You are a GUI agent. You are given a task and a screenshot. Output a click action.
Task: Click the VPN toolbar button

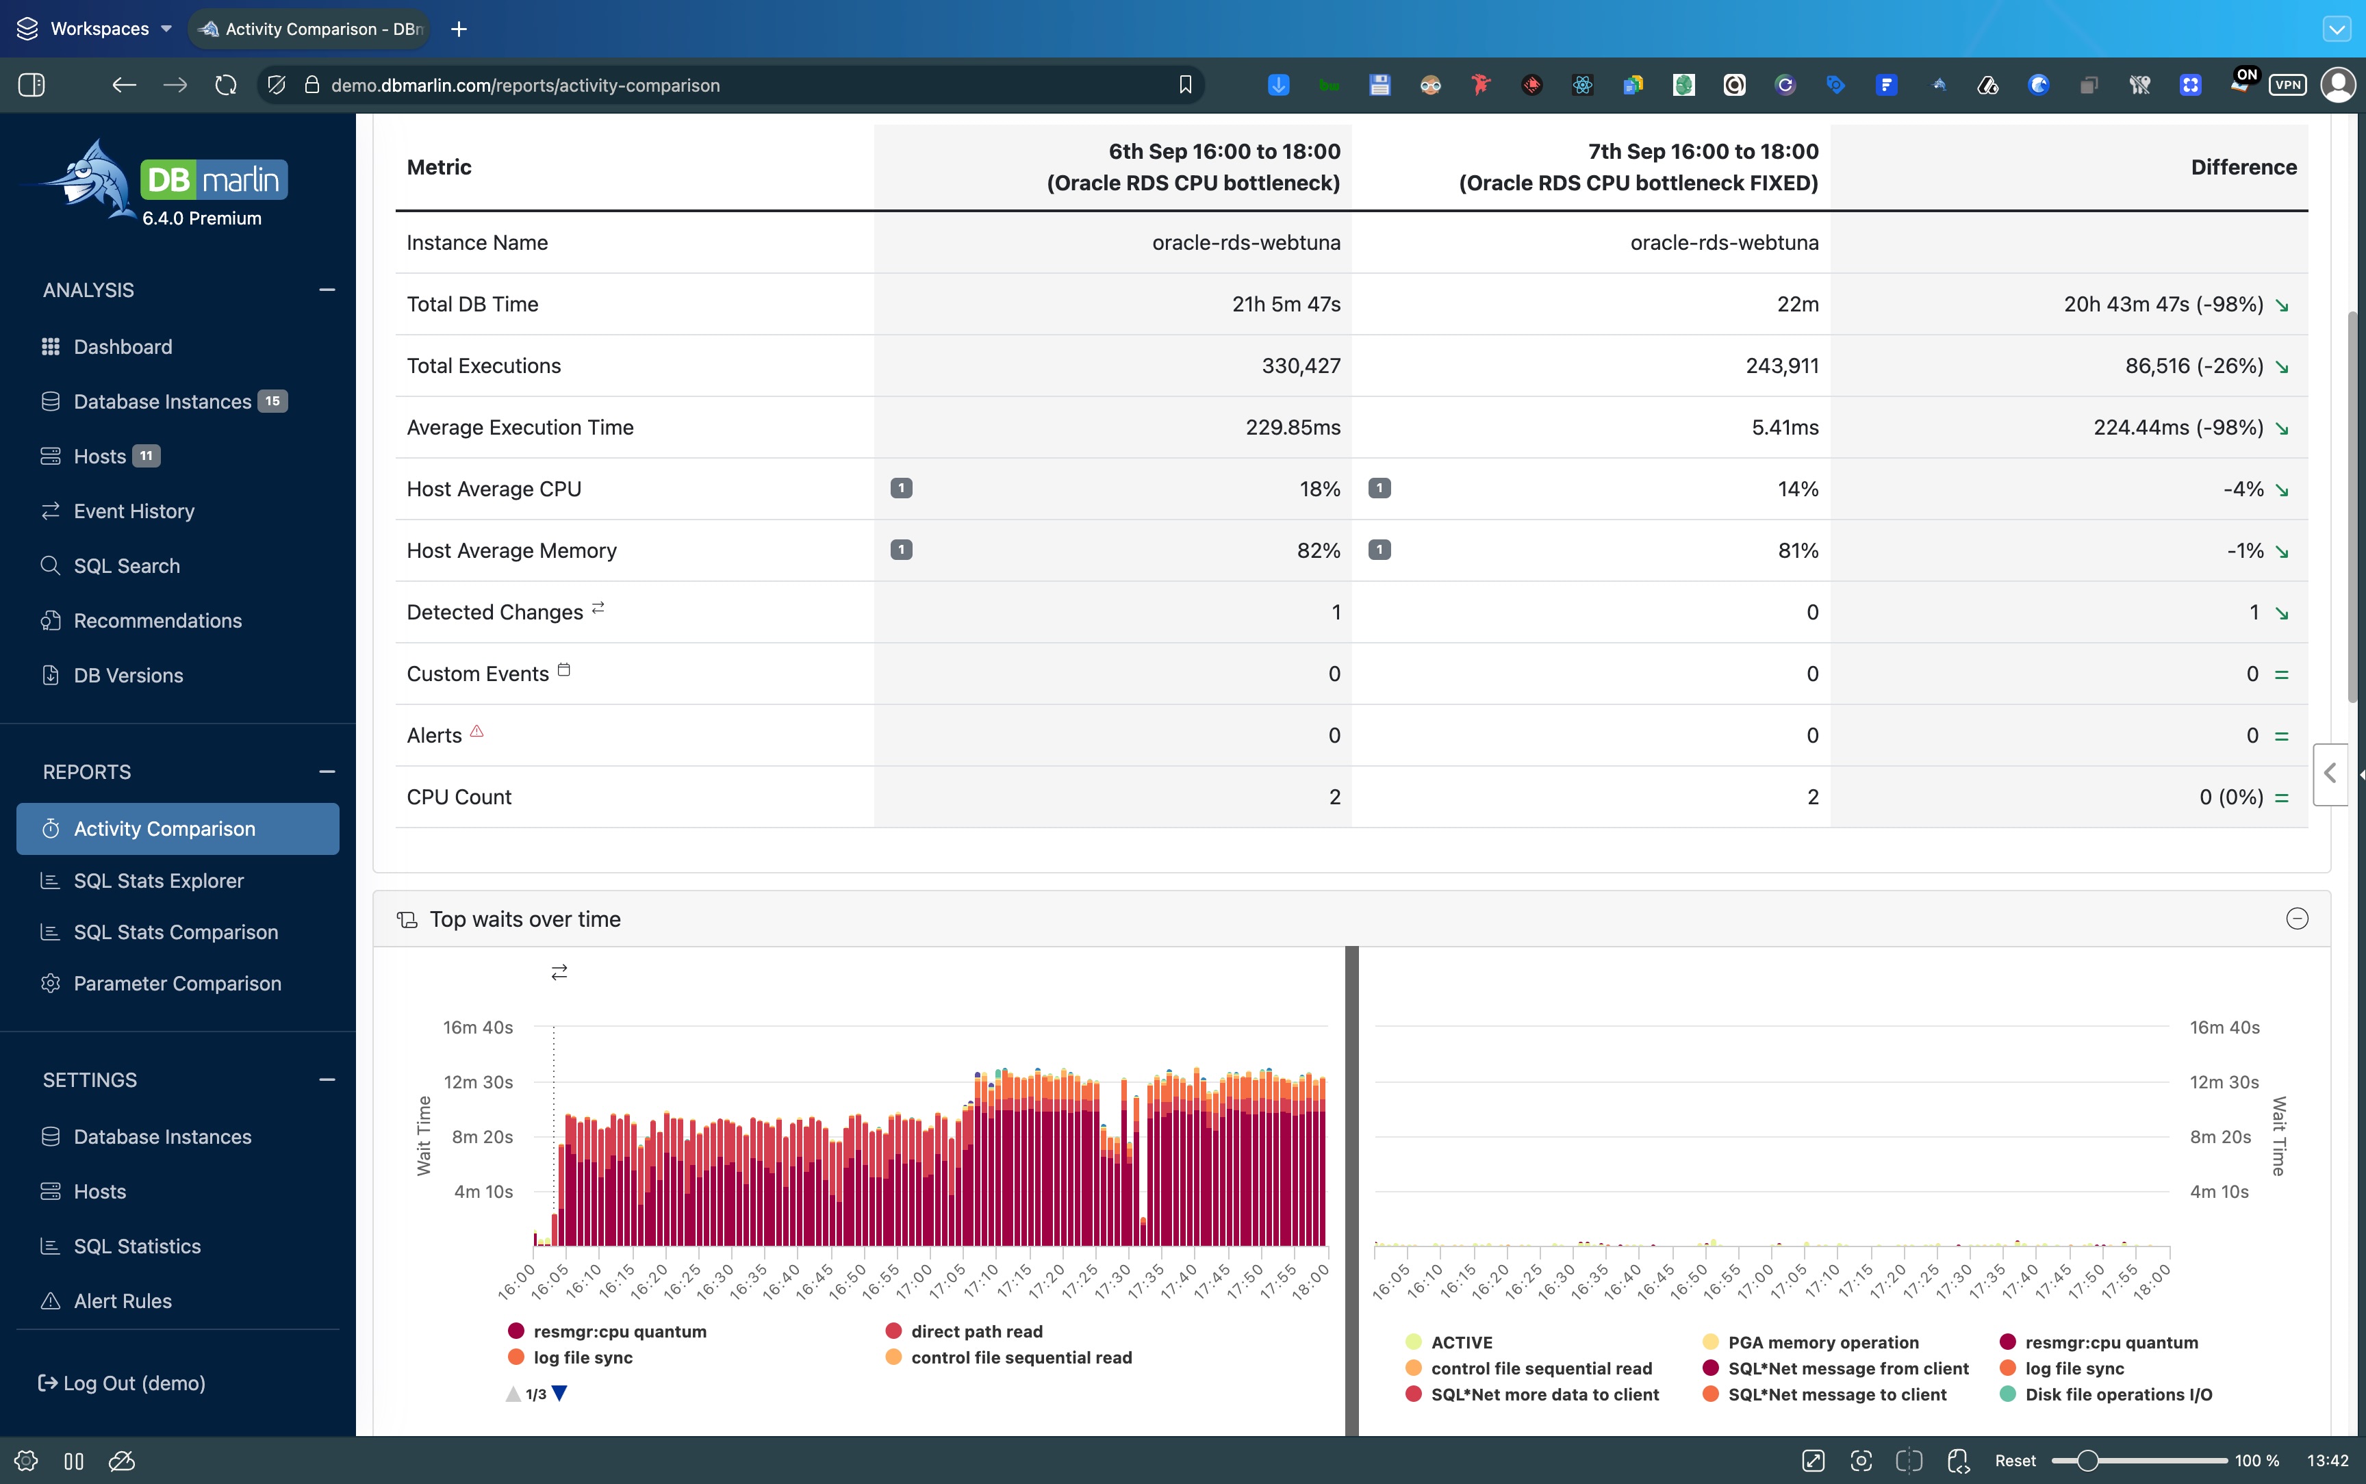(x=2287, y=86)
